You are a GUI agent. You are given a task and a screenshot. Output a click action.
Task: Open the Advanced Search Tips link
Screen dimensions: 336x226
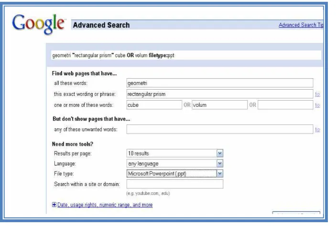pos(301,25)
